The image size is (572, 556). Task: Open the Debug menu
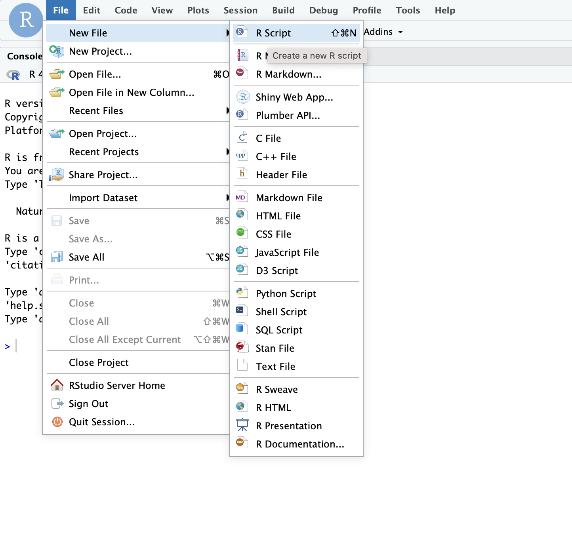click(x=324, y=10)
